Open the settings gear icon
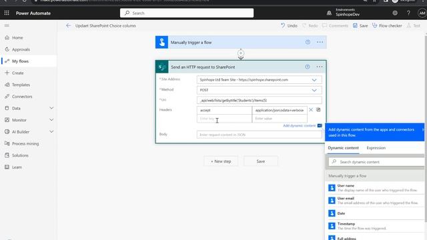Image resolution: width=427 pixels, height=240 pixels. coord(395,13)
